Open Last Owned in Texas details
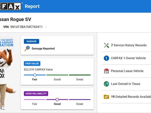151x113 pixels. (126, 84)
